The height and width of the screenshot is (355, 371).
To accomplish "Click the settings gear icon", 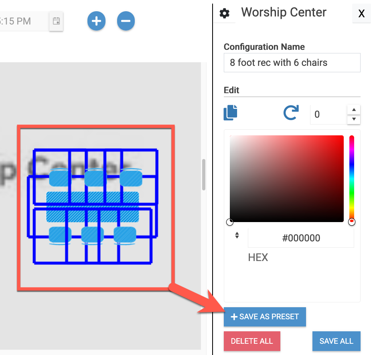I will click(224, 13).
